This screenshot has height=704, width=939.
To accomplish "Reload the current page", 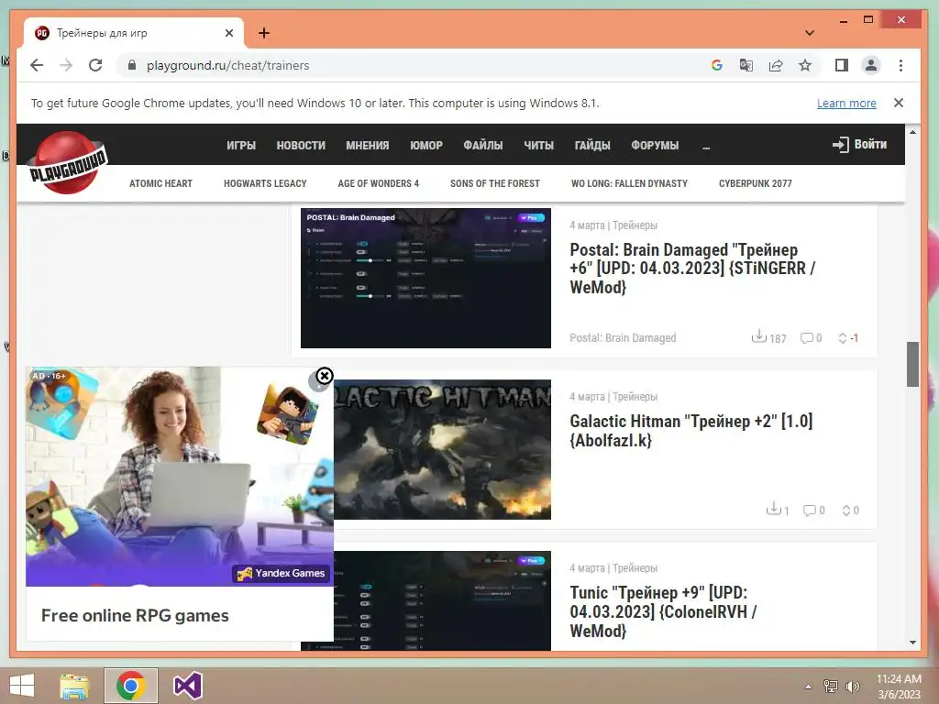I will click(95, 65).
